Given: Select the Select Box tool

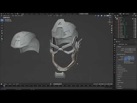Looking at the screenshot, I should pyautogui.click(x=2, y=20).
